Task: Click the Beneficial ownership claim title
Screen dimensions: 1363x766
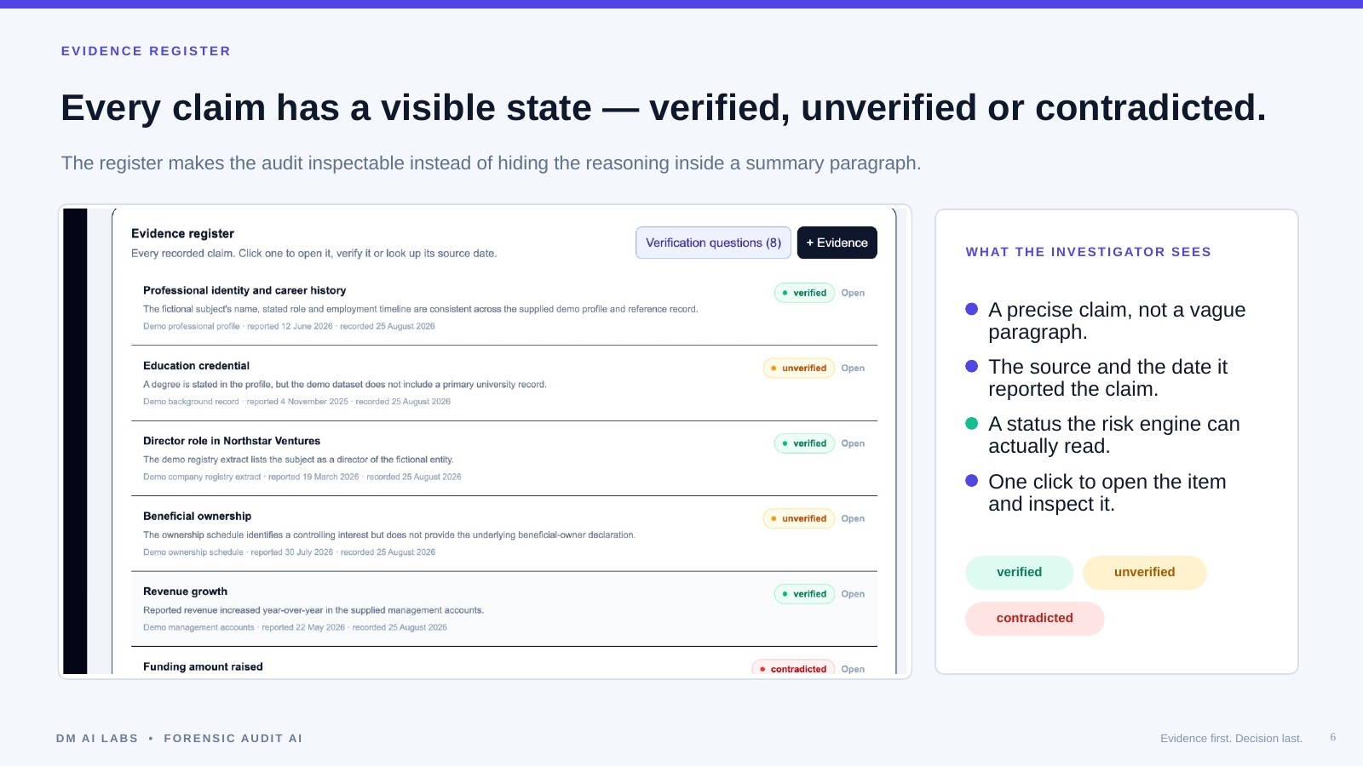Action: [x=197, y=517]
